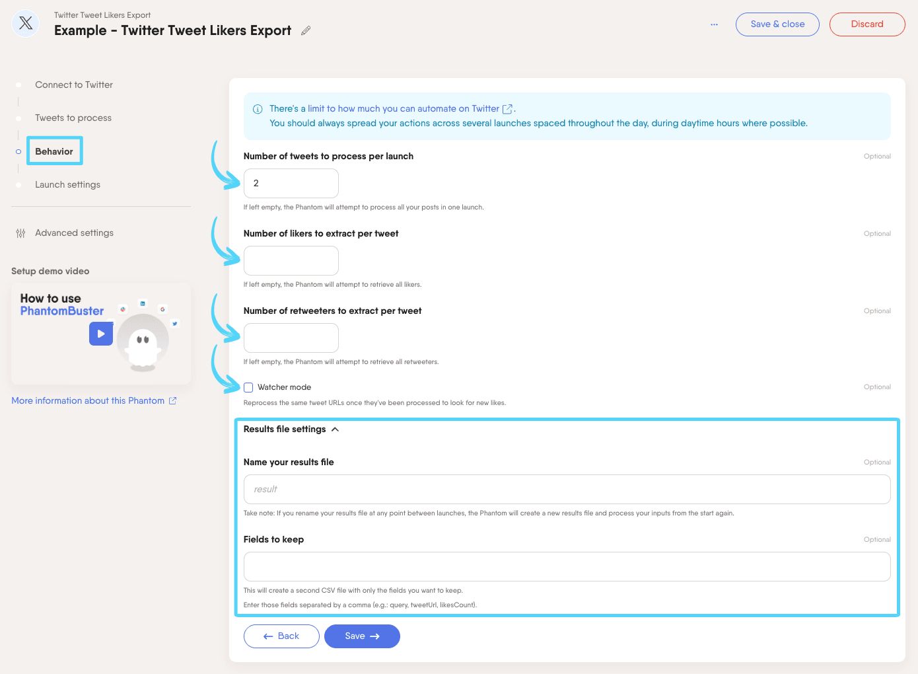Viewport: 918px width, 674px height.
Task: Open the How to use PhantomBuster video thumbnail
Action: 101,334
